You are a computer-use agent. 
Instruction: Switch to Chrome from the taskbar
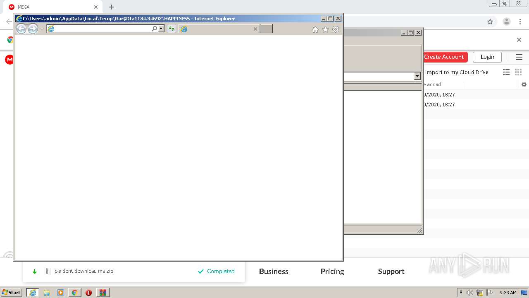pos(75,293)
